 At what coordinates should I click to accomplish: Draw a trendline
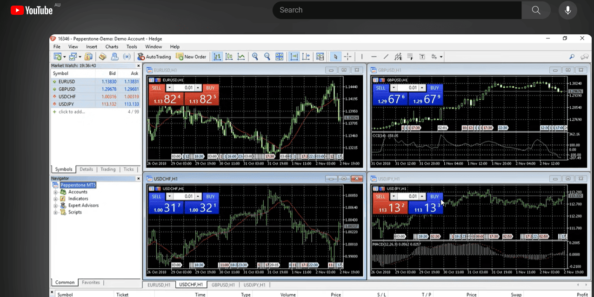(x=386, y=57)
